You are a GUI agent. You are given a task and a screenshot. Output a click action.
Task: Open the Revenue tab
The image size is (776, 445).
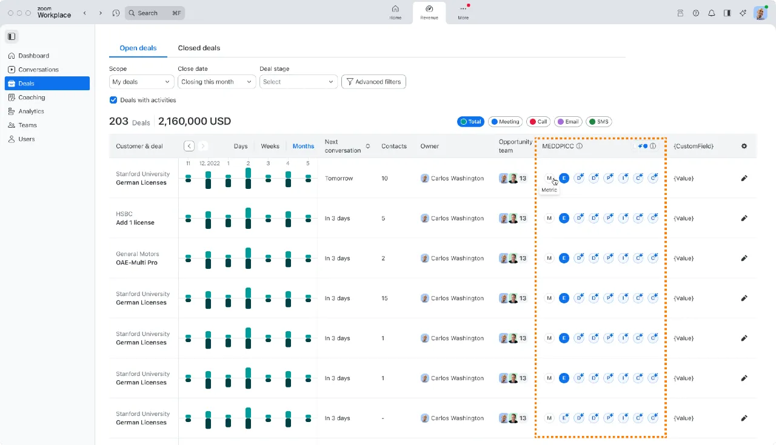[429, 12]
